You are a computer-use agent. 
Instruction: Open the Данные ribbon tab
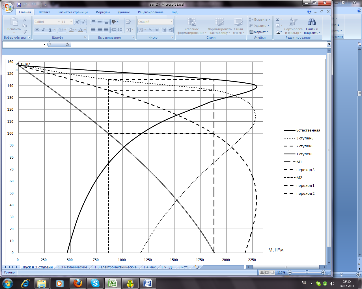click(x=124, y=12)
